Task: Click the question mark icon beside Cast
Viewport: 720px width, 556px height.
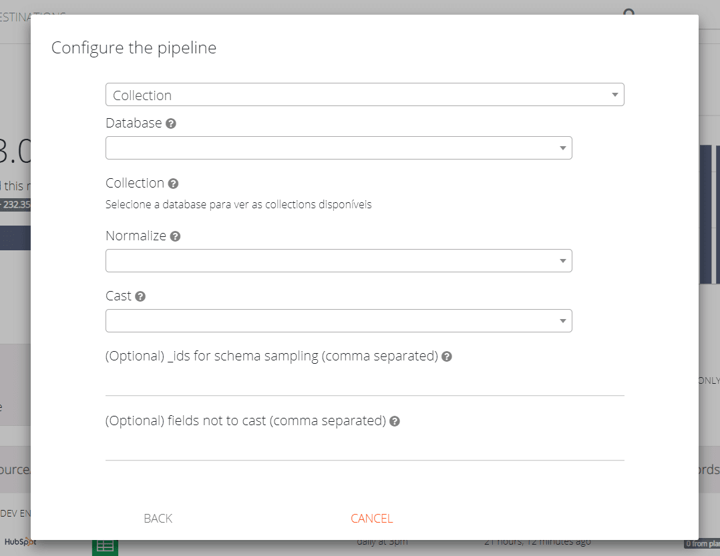Action: 140,296
